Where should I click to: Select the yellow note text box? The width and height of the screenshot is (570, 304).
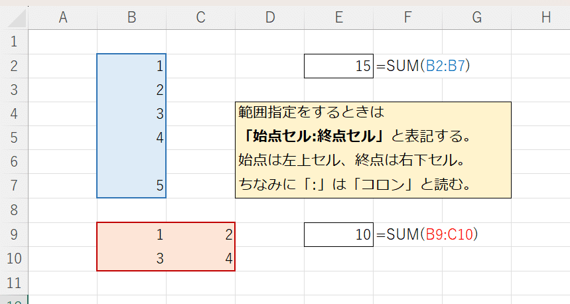tap(374, 150)
